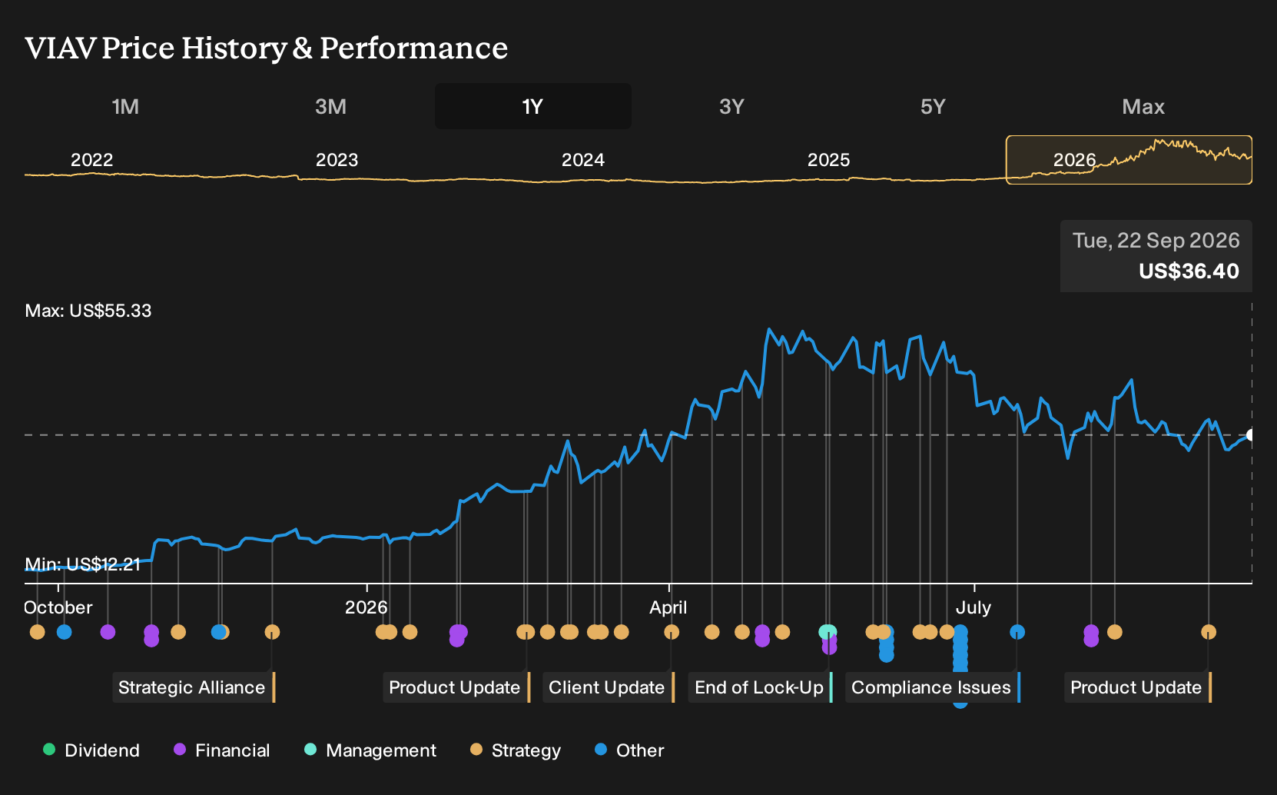Open the rightmost Product Update event label
Screen dimensions: 1277x795
tap(1138, 687)
